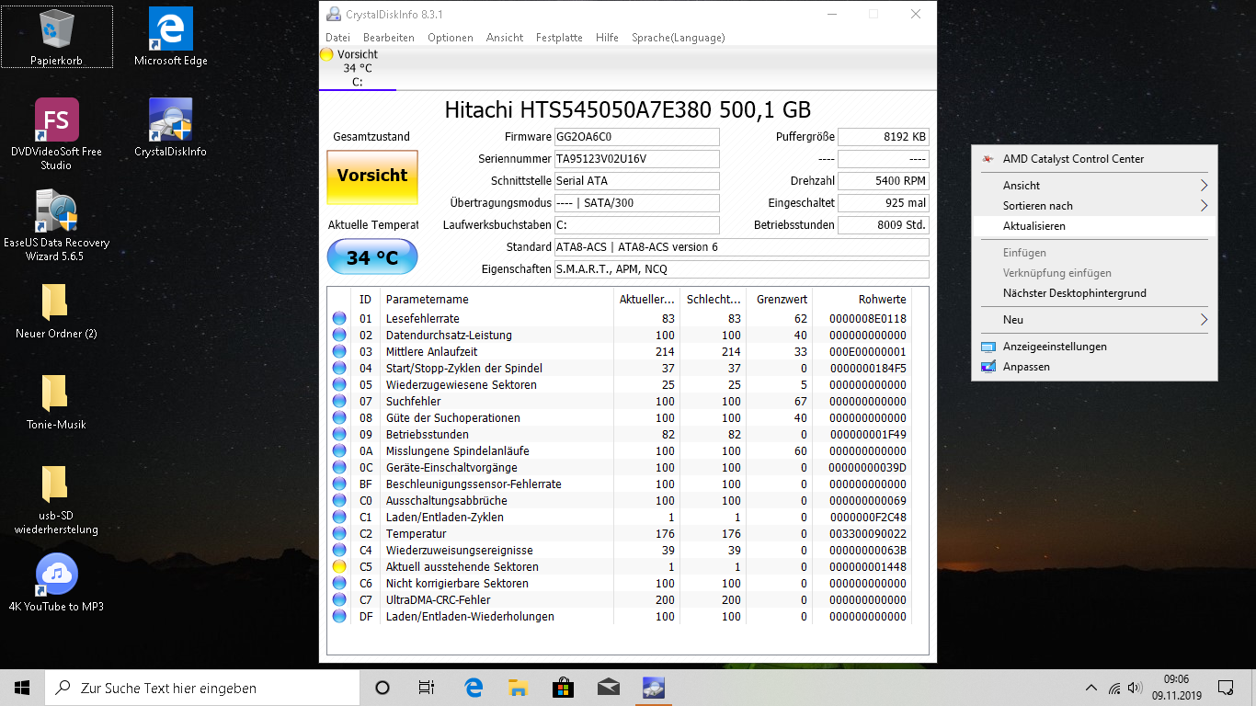Viewport: 1256px width, 706px height.
Task: Select the 4K YouTube to MP3 shortcut
Action: click(x=57, y=584)
